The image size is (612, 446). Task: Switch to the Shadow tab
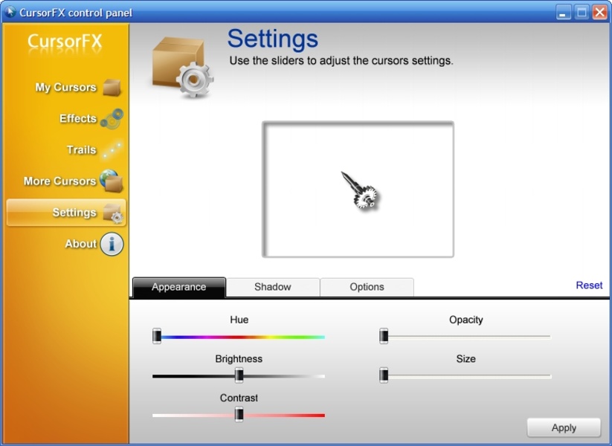click(x=272, y=287)
